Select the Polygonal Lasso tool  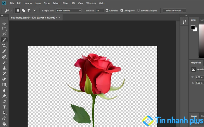pos(4,34)
